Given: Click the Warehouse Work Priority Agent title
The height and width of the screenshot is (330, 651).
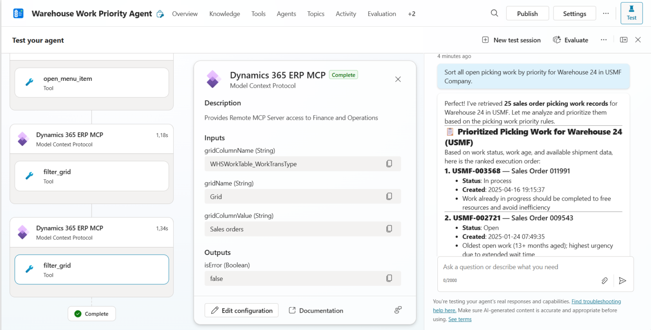Looking at the screenshot, I should (x=92, y=14).
